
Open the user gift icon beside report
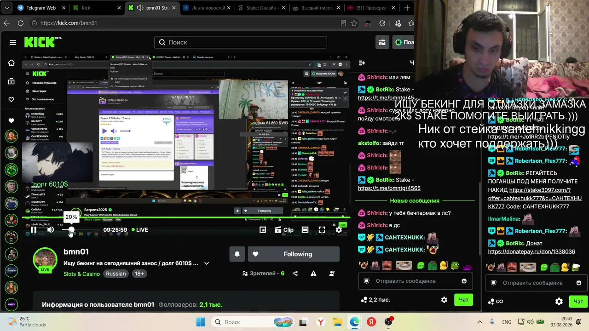(332, 274)
